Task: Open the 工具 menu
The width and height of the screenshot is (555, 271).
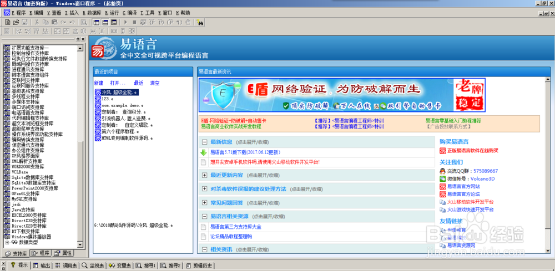Action: tap(147, 13)
